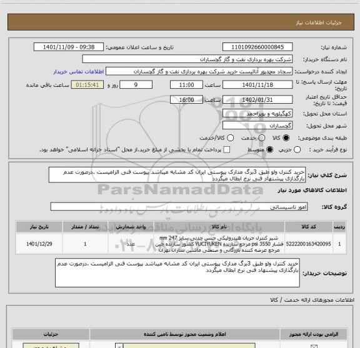Click the announcement date field 1401/11/09 - 09:38
Viewport: 360px width, 348px height.
(69, 47)
